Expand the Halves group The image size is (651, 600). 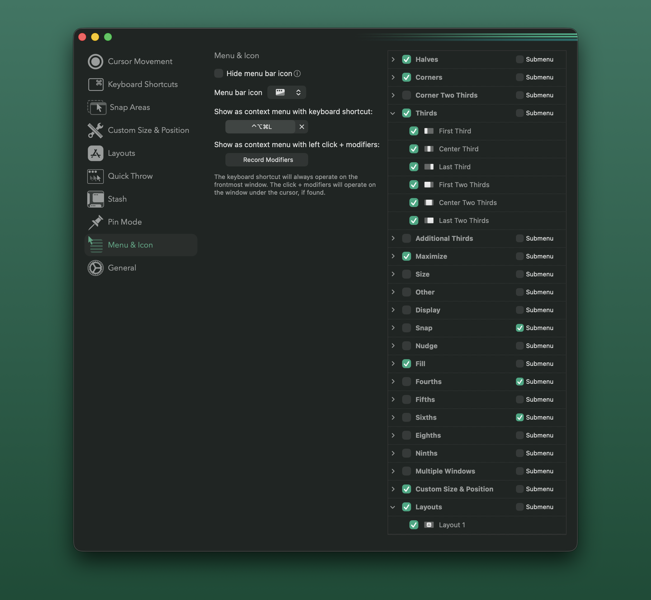393,59
